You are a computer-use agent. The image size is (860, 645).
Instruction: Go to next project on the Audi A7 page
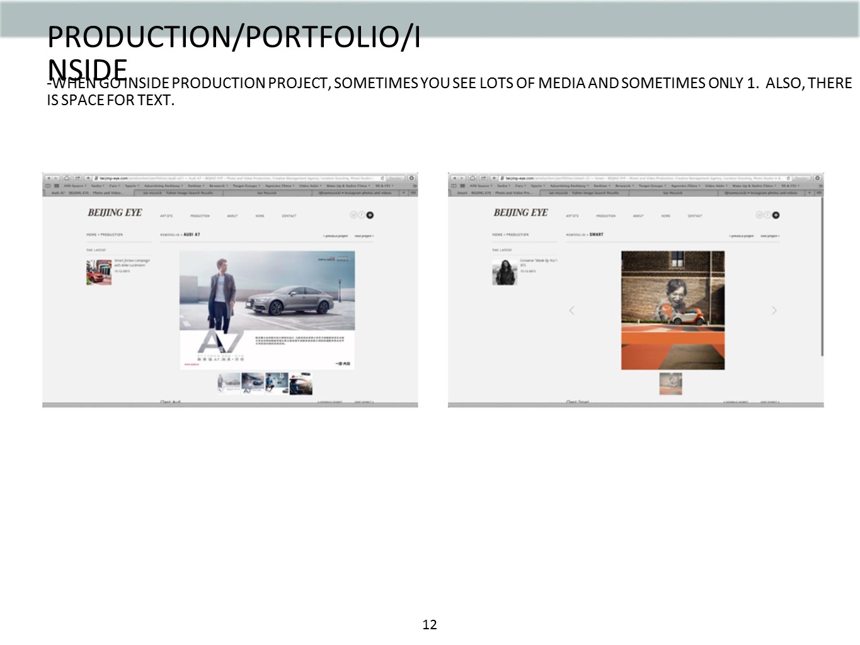364,236
